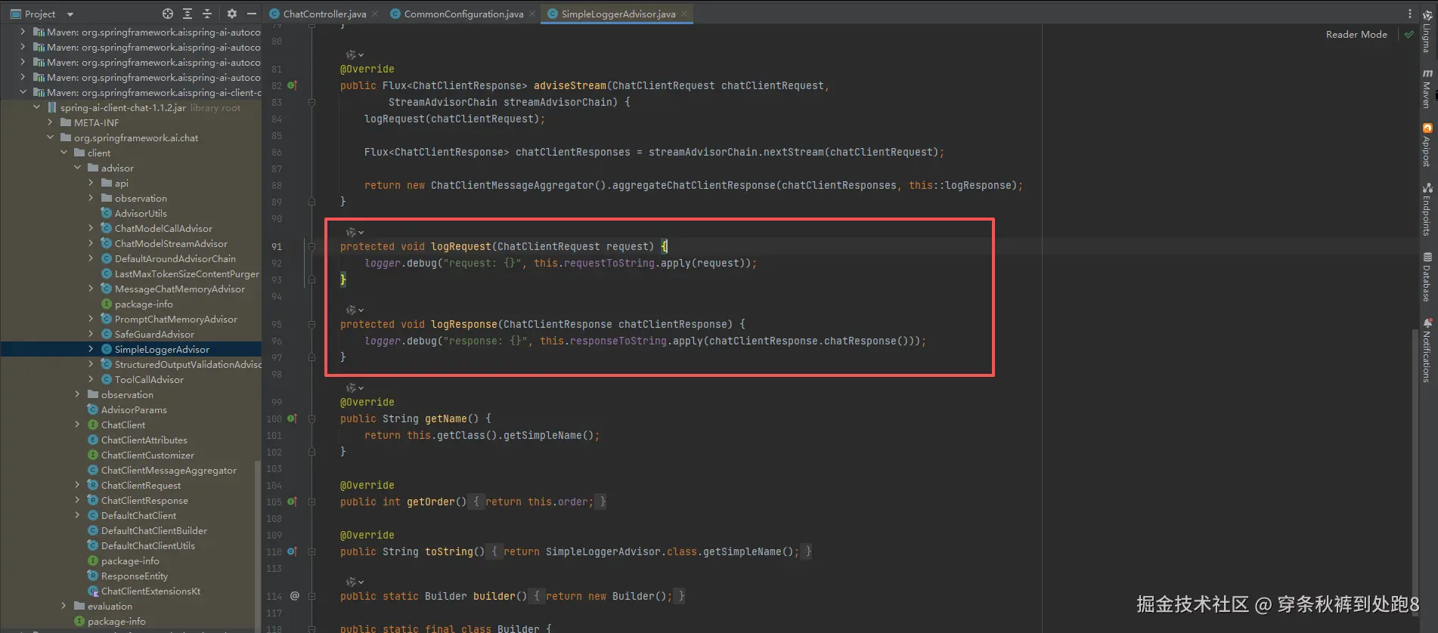Select SafeGuardAdvisor class
Screen dimensions: 1438x633
tap(154, 334)
